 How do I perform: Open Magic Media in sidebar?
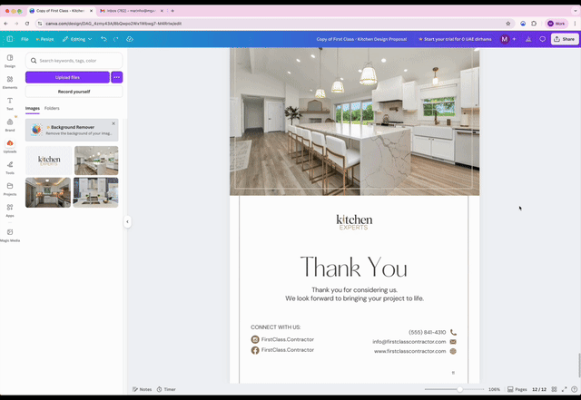click(x=10, y=234)
